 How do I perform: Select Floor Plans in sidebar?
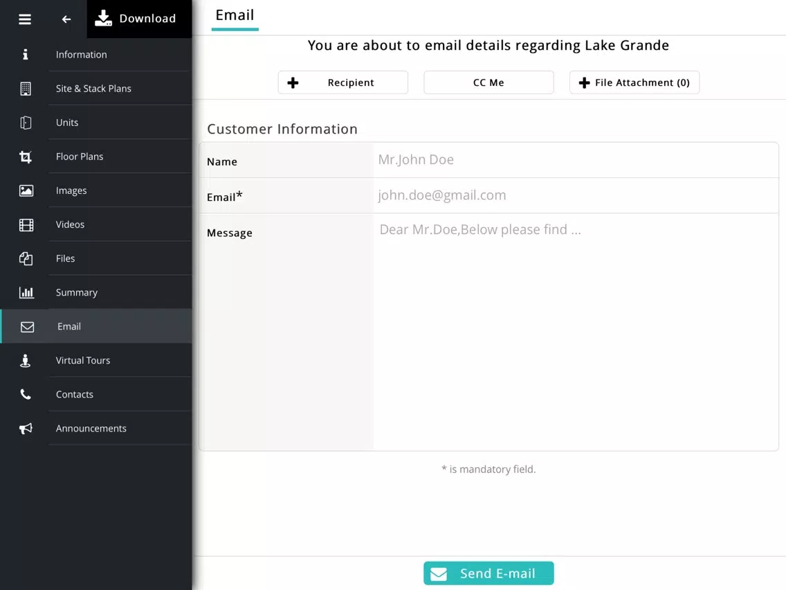pyautogui.click(x=96, y=157)
